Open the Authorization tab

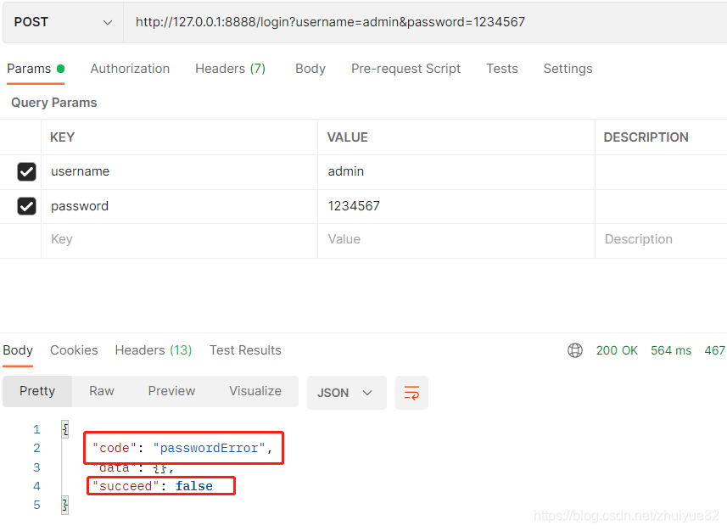pyautogui.click(x=130, y=69)
